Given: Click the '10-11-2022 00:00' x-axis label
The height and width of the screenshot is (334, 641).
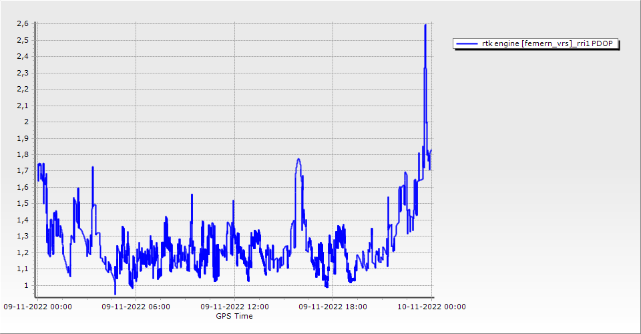Looking at the screenshot, I should pyautogui.click(x=431, y=307).
